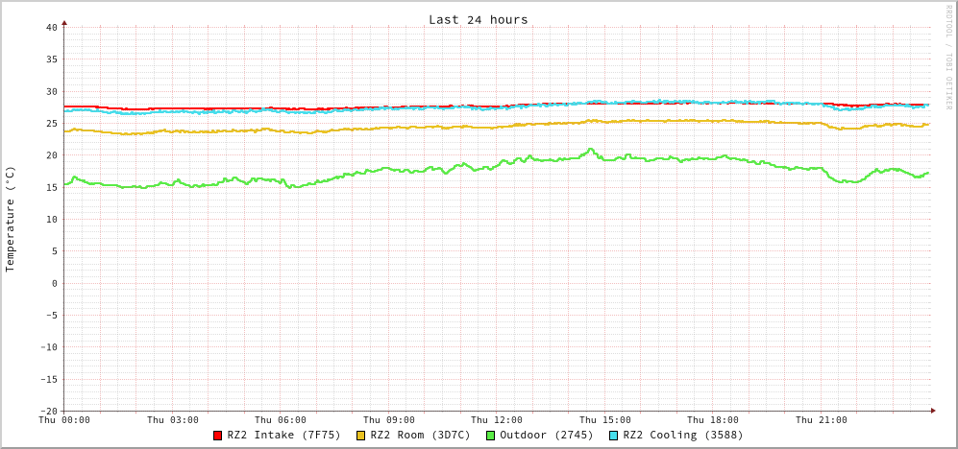Click the Thu 00:00 time axis label
Viewport: 958px width, 449px height.
point(64,420)
